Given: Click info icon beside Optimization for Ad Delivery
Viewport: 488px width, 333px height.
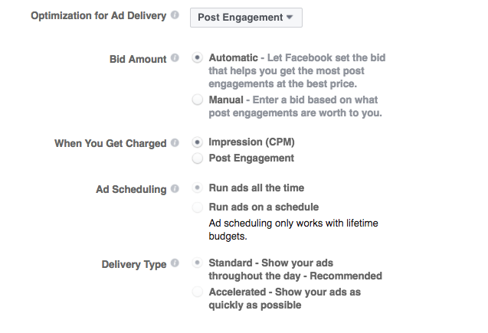Looking at the screenshot, I should (x=175, y=16).
